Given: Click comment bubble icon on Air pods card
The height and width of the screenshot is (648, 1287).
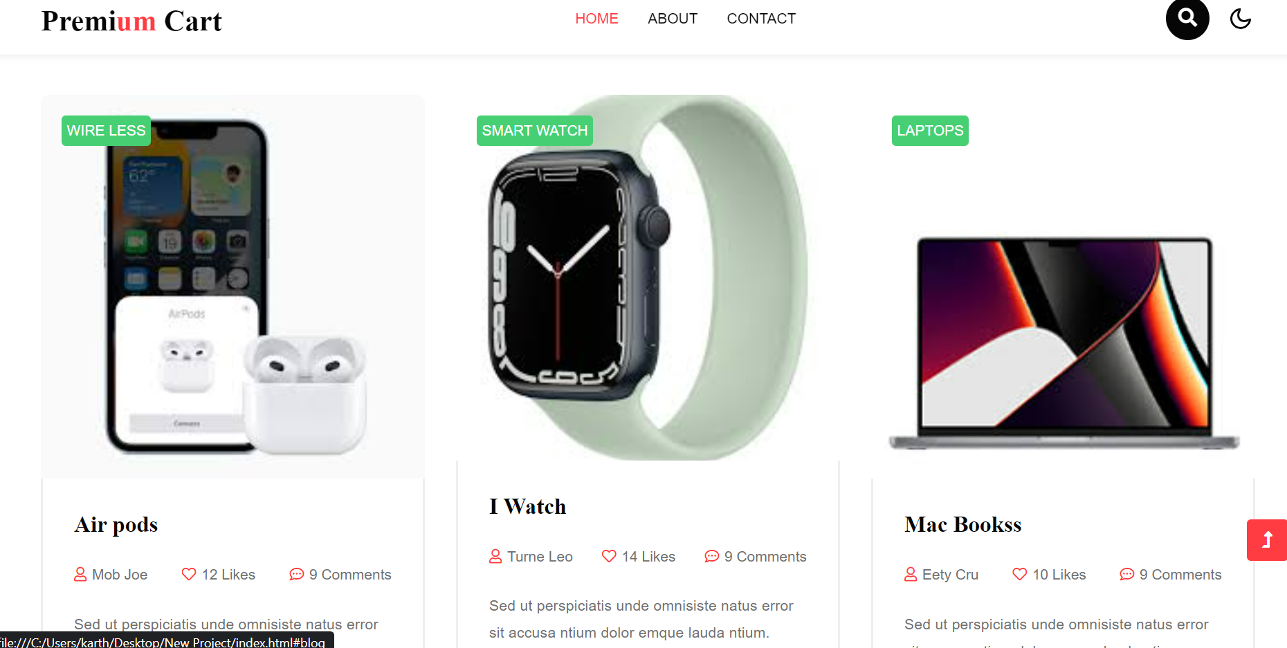Looking at the screenshot, I should click(x=296, y=574).
